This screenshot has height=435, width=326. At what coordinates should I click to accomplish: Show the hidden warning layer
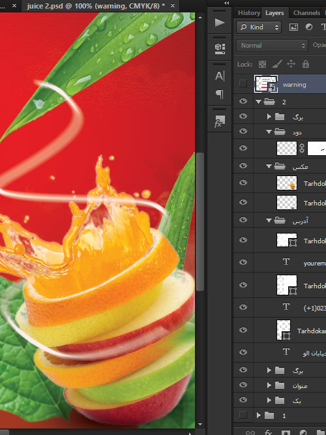(243, 83)
